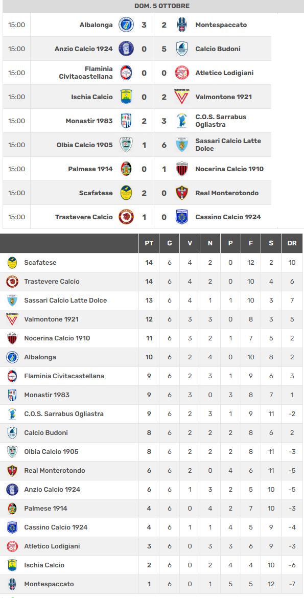The width and height of the screenshot is (304, 598).
Task: Click Montespaccato crest in standings last row
Action: 12,584
